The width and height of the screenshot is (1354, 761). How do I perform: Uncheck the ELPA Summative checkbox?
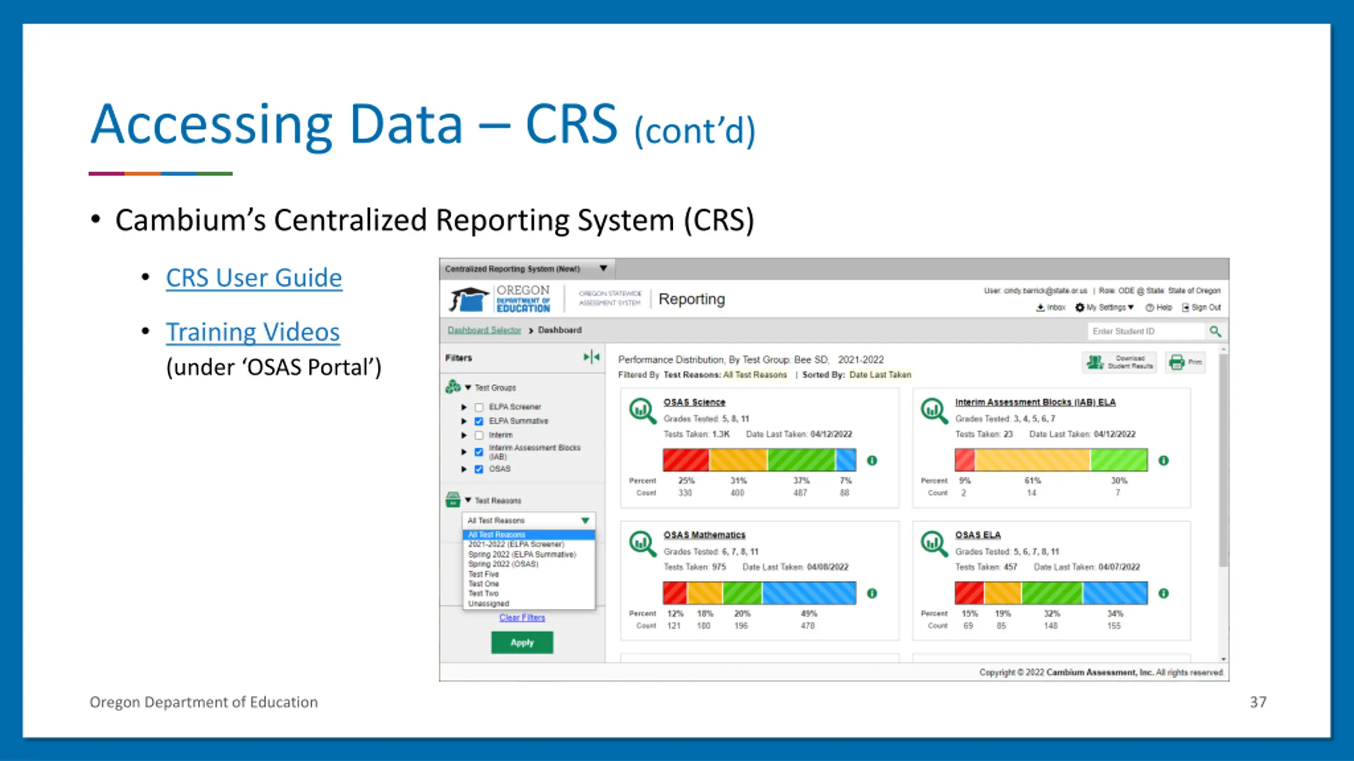tap(479, 421)
